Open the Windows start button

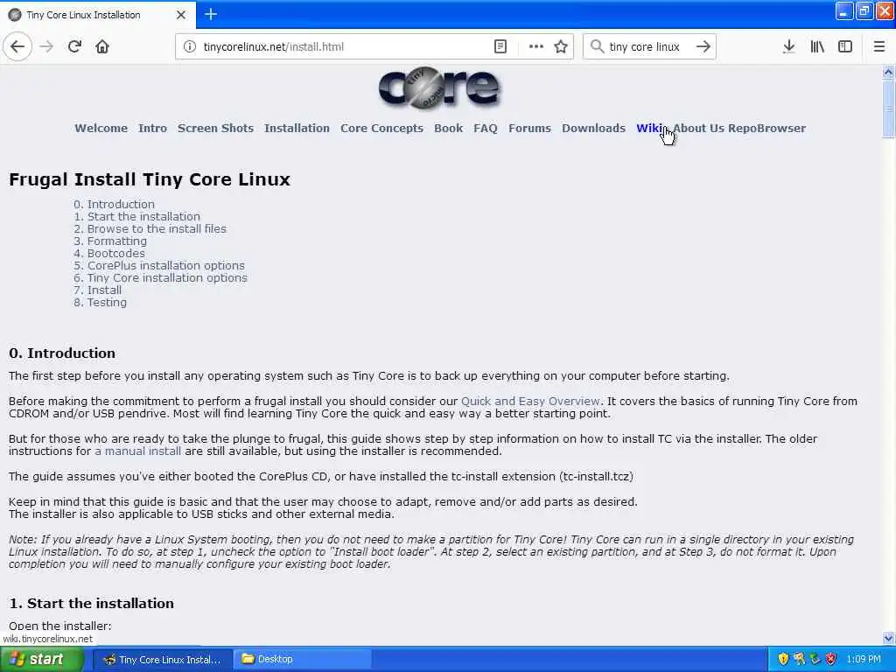[42, 660]
